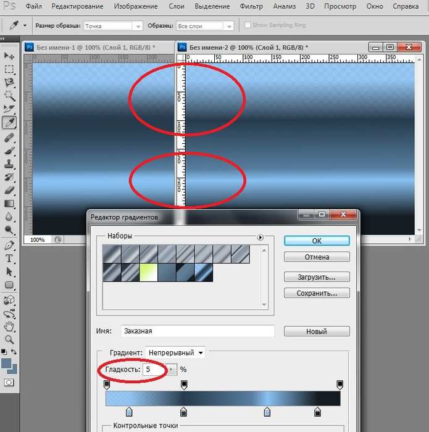
Task: Toggle Quick Mask mode
Action: point(9,383)
